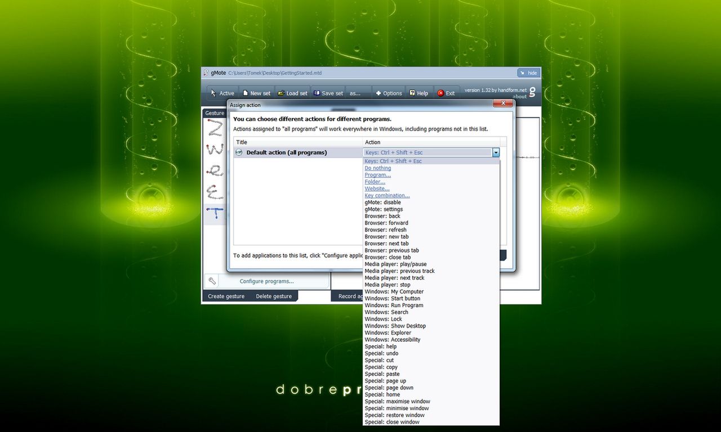Select 'Browser: refresh' action
This screenshot has width=721, height=432.
(431, 230)
